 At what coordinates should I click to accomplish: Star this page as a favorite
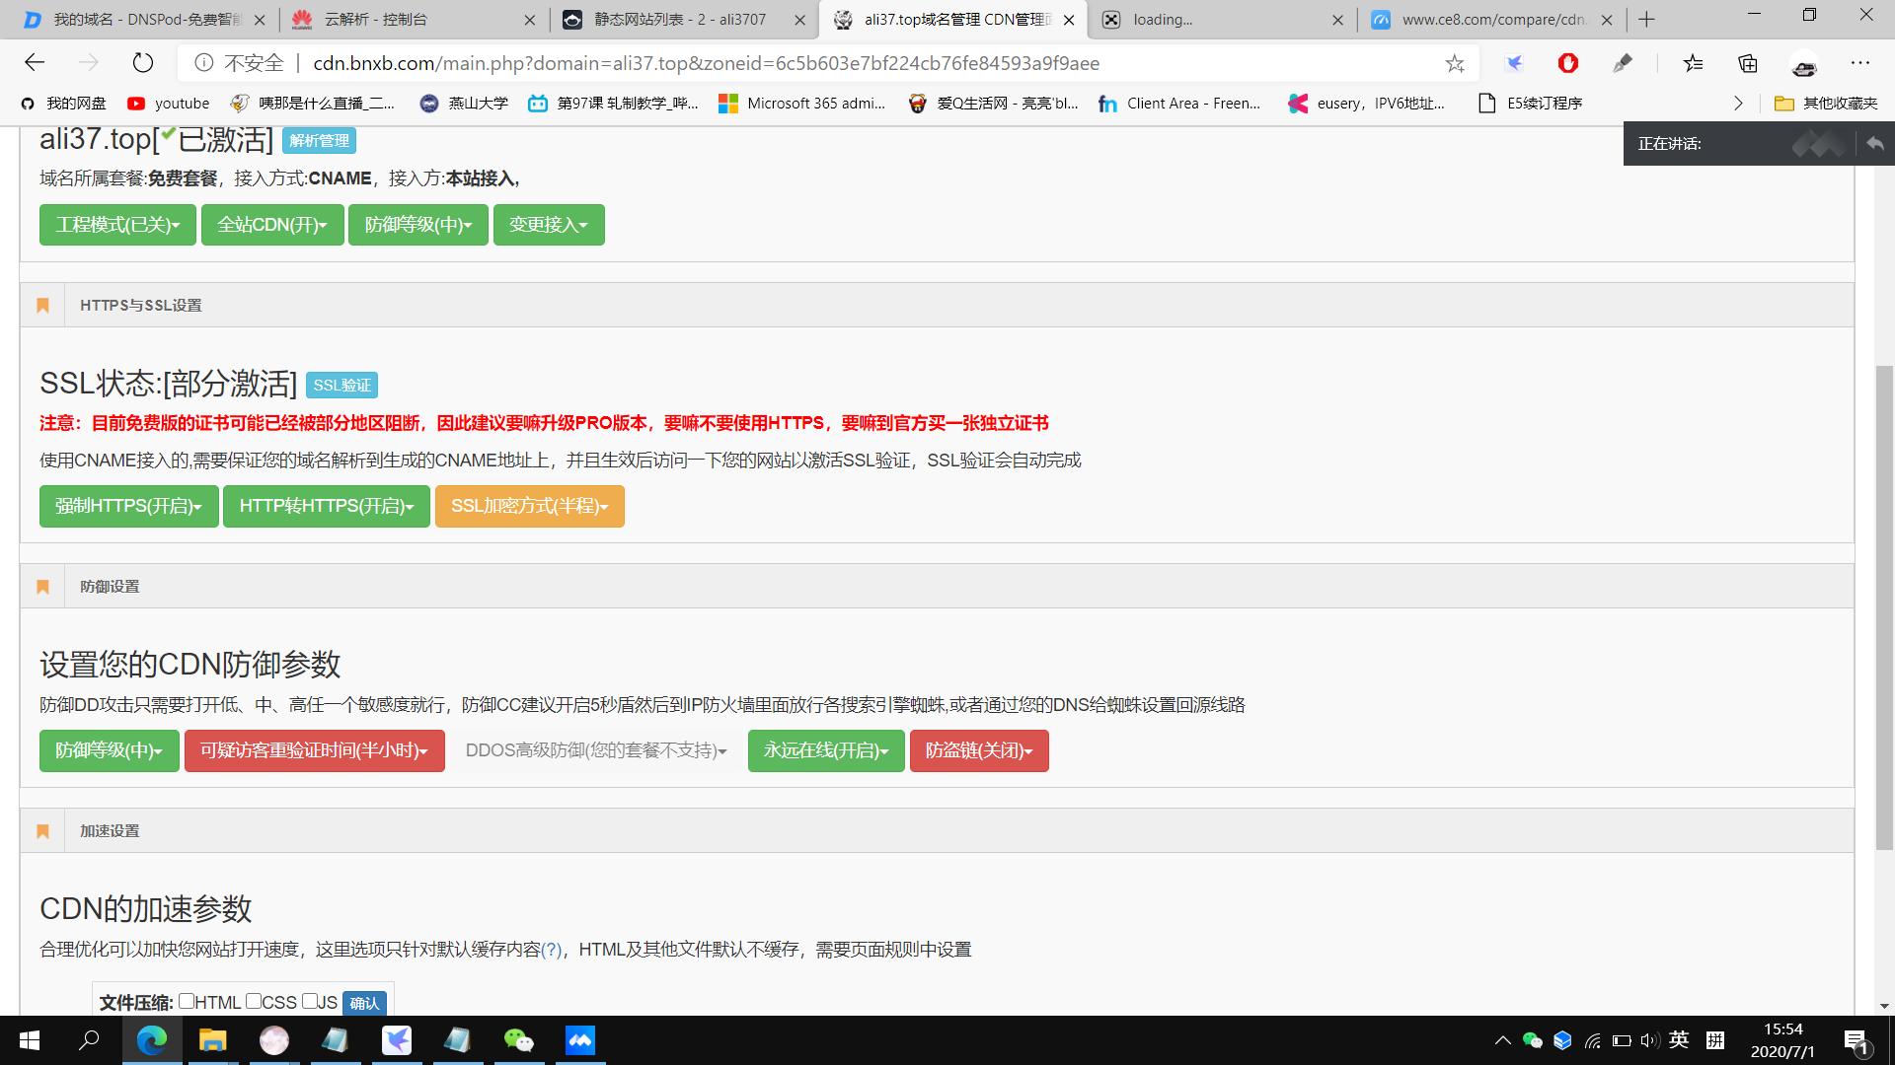point(1454,63)
